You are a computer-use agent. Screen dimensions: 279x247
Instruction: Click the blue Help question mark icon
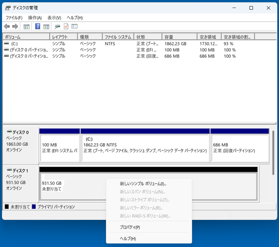point(38,26)
